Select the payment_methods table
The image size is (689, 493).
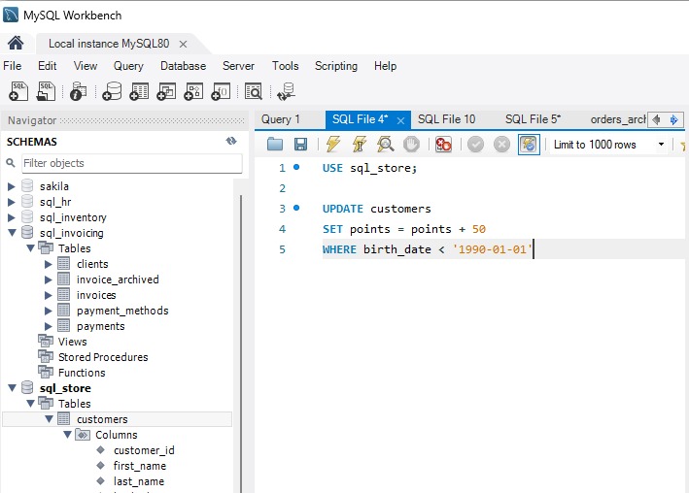pos(122,311)
